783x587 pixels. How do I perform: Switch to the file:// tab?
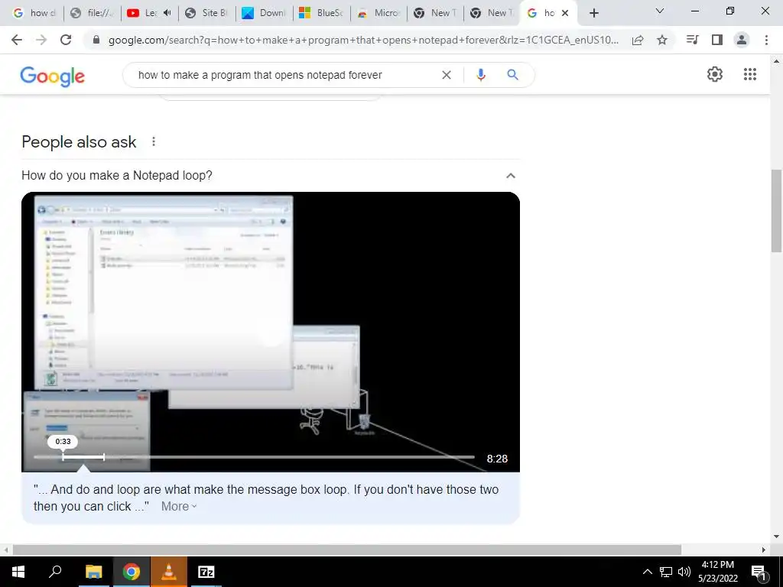click(x=93, y=13)
